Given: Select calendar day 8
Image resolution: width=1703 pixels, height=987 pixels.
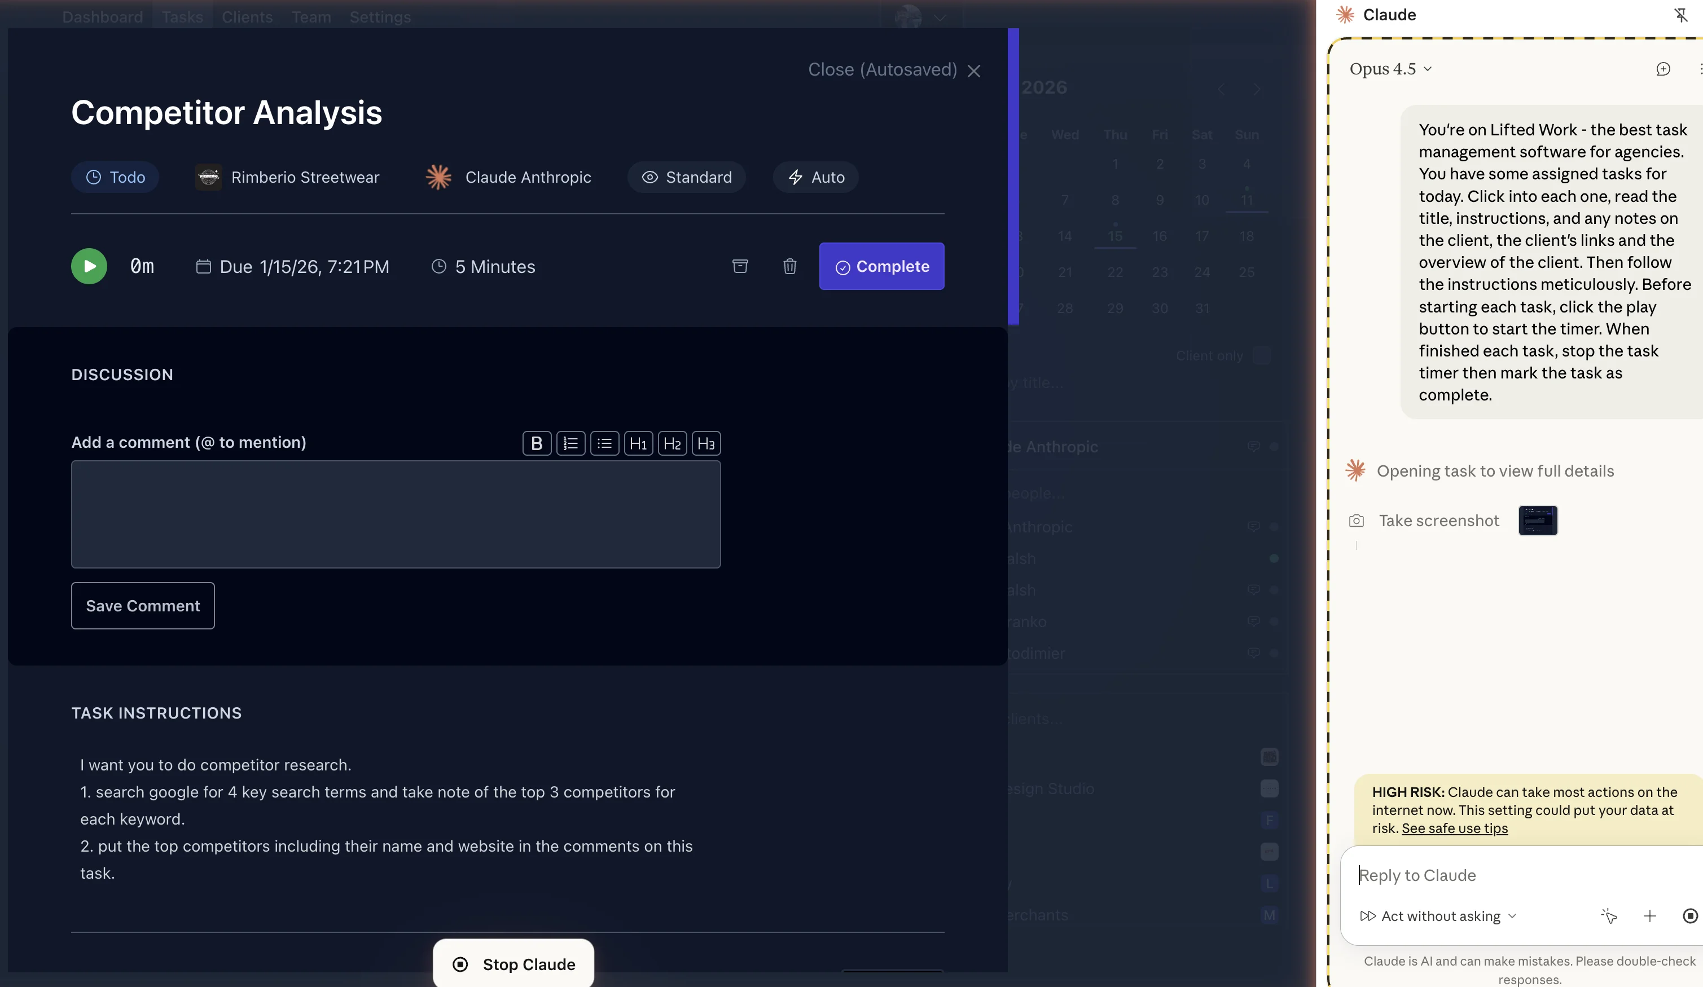Looking at the screenshot, I should 1115,200.
